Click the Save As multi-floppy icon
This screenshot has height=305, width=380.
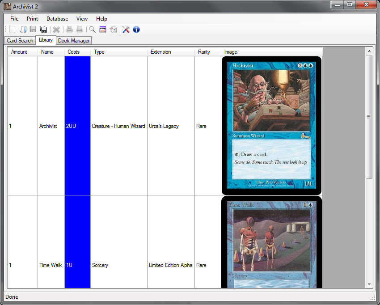[x=43, y=30]
